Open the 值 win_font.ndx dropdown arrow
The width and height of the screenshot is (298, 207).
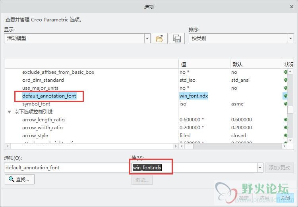pos(260,168)
